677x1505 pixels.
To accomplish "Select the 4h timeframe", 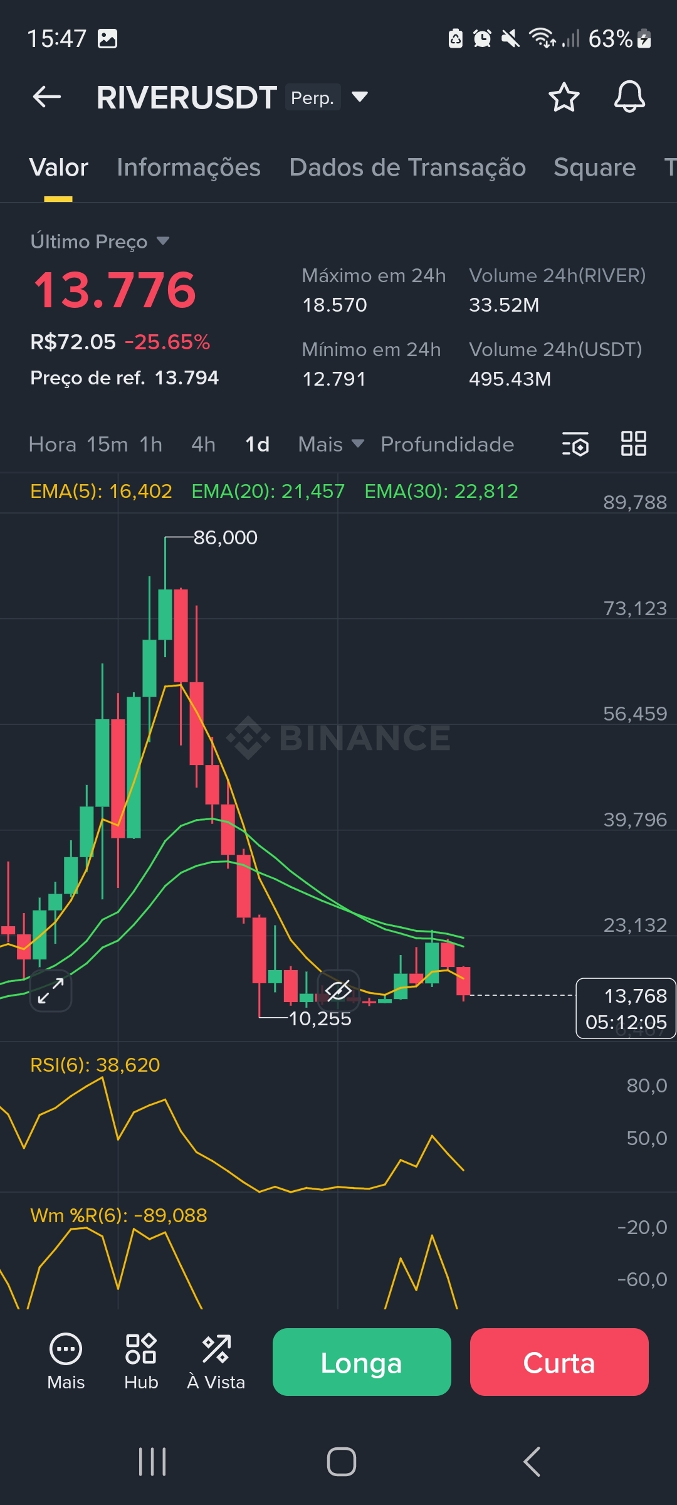I will pos(204,444).
